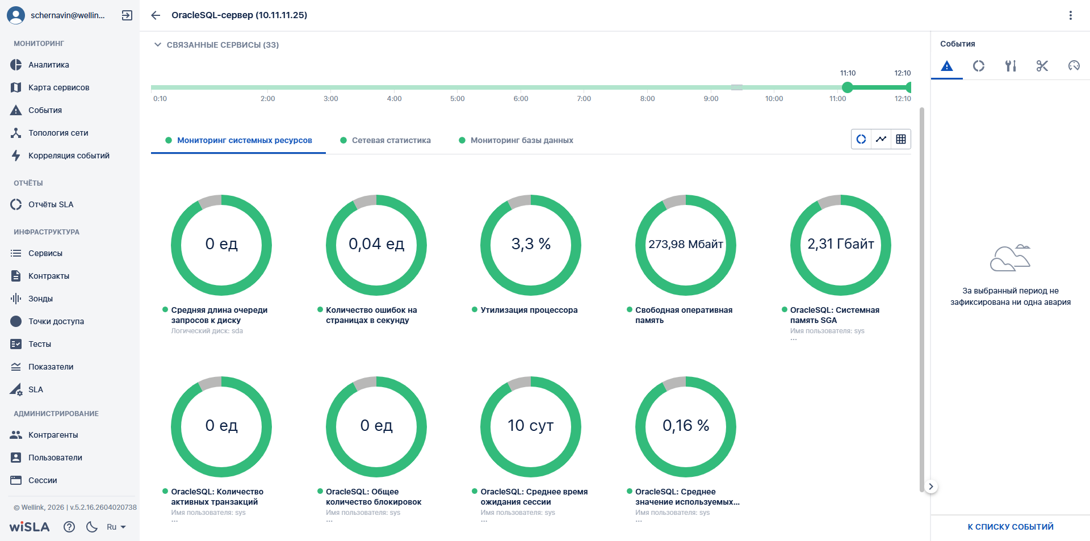Screen dimensions: 1090x541
Task: Expand details under OracleSQL: Среднее значение используемых
Action: [x=639, y=521]
